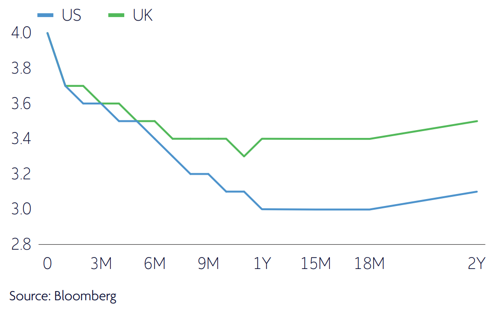Select the 15M marker on the x-axis

pos(316,263)
